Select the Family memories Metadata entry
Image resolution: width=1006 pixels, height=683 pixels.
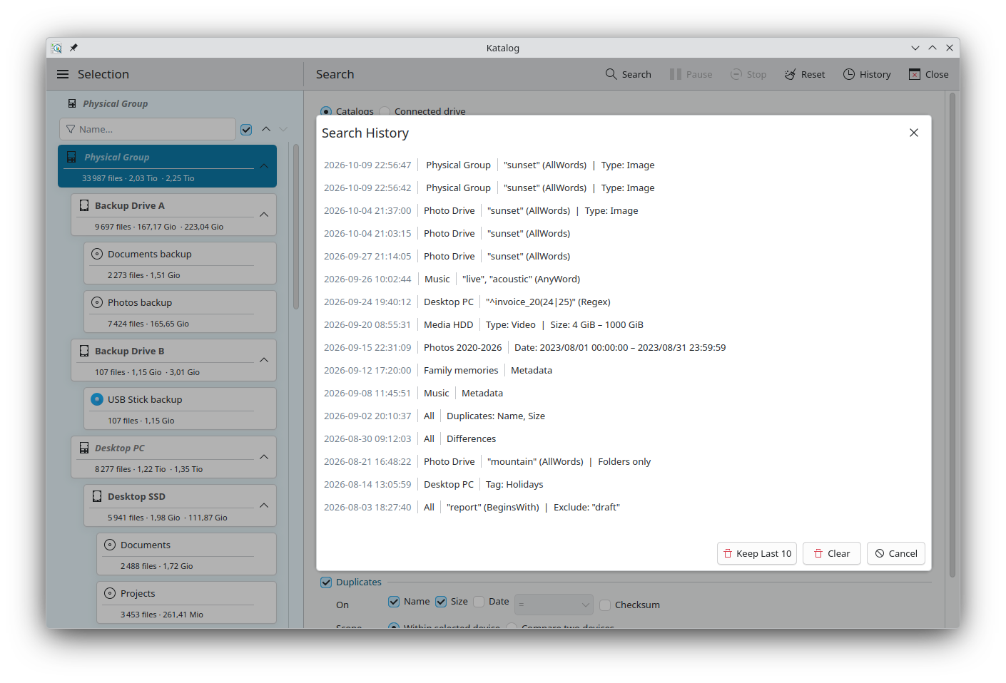(x=624, y=370)
